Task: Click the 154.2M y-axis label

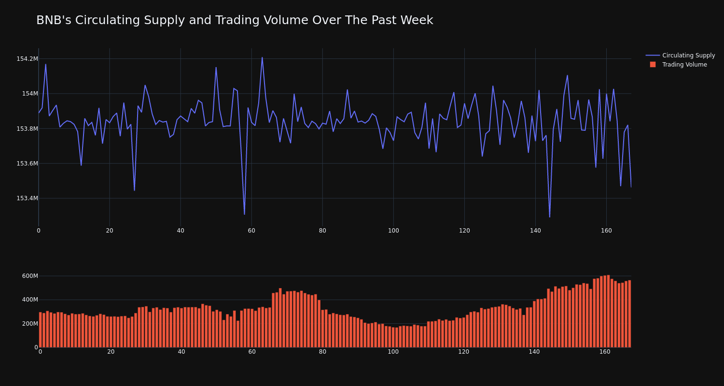Action: tap(27, 59)
